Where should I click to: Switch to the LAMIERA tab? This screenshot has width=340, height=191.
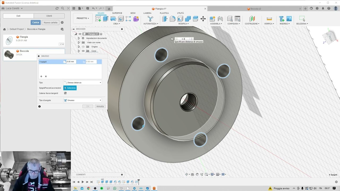[147, 13]
